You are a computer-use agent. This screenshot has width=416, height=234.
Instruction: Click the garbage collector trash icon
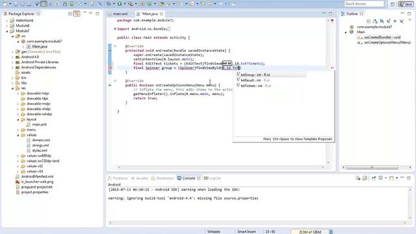click(x=331, y=231)
